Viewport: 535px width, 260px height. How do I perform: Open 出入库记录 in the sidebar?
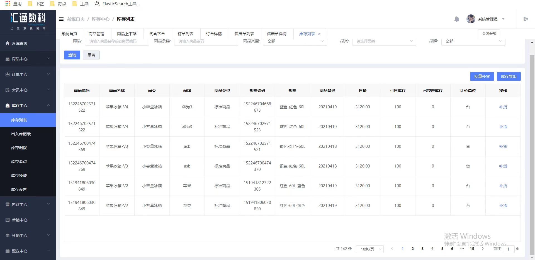coord(28,134)
